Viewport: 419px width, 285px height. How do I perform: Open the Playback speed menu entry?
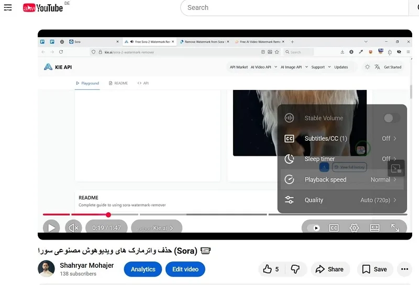pos(342,179)
